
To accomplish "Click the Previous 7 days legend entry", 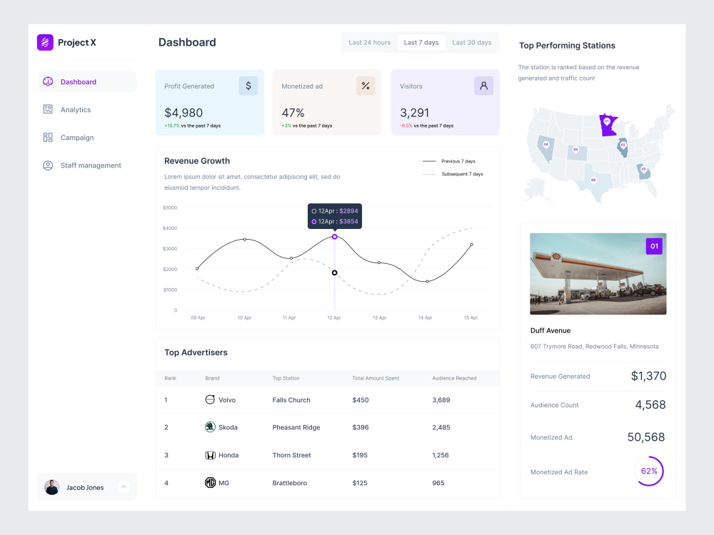I will pyautogui.click(x=449, y=161).
